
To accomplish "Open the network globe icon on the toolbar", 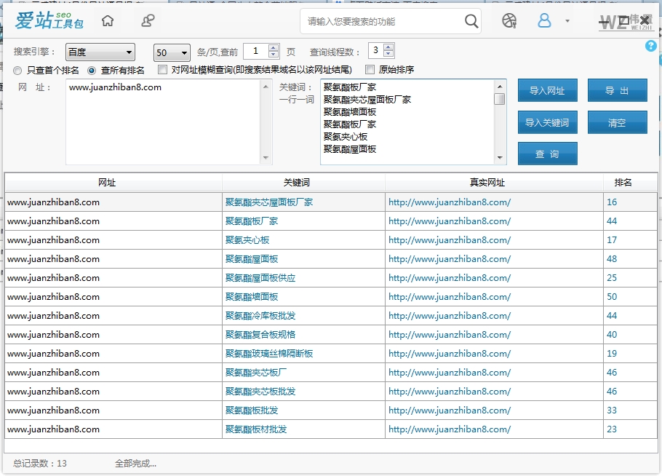I will tap(509, 21).
